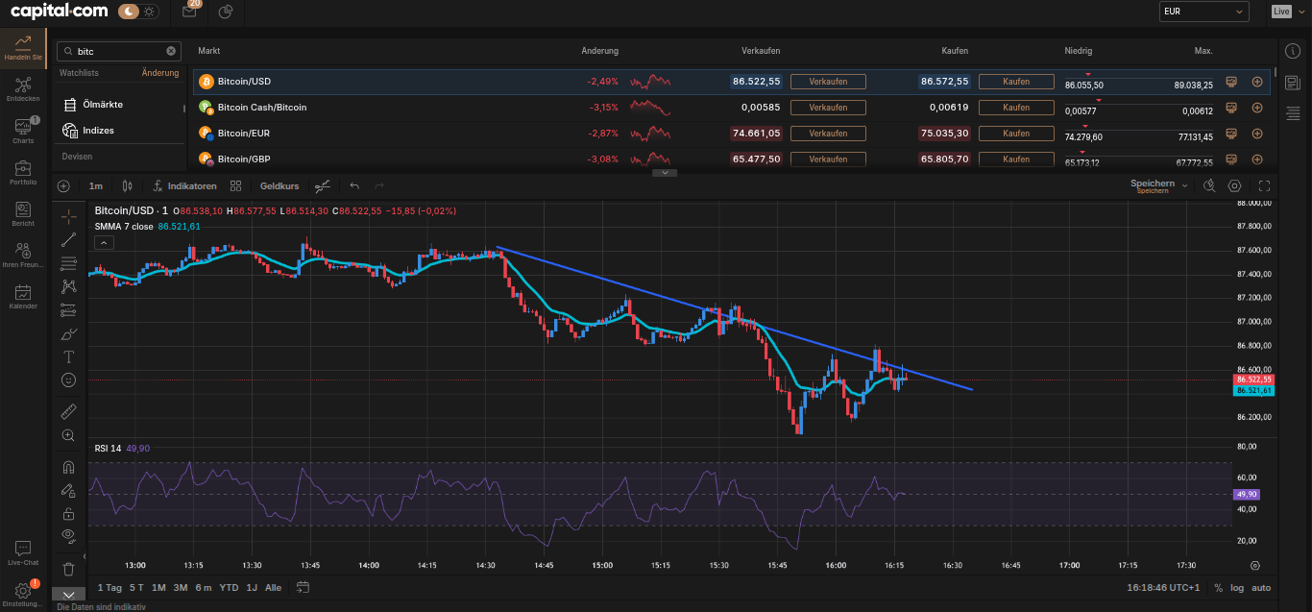Select the trend line drawing tool
1312x612 pixels.
(68, 239)
